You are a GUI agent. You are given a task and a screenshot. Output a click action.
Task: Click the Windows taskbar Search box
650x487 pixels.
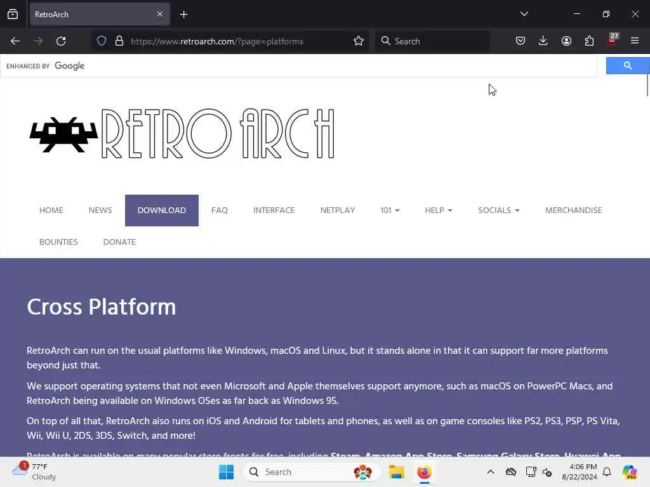pos(312,472)
